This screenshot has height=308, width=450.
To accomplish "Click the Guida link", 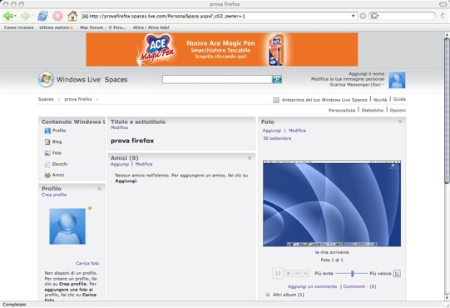I will 399,99.
